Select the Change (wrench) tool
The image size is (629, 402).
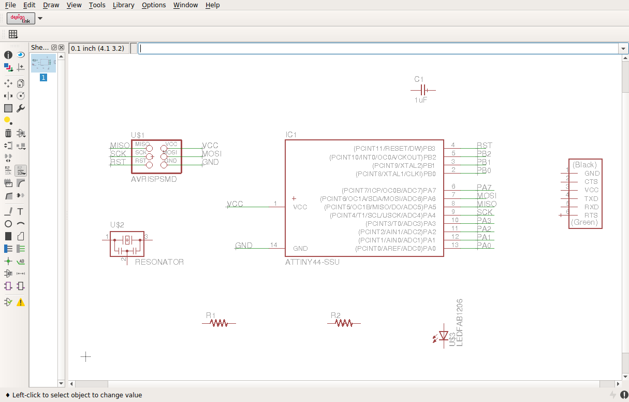21,108
